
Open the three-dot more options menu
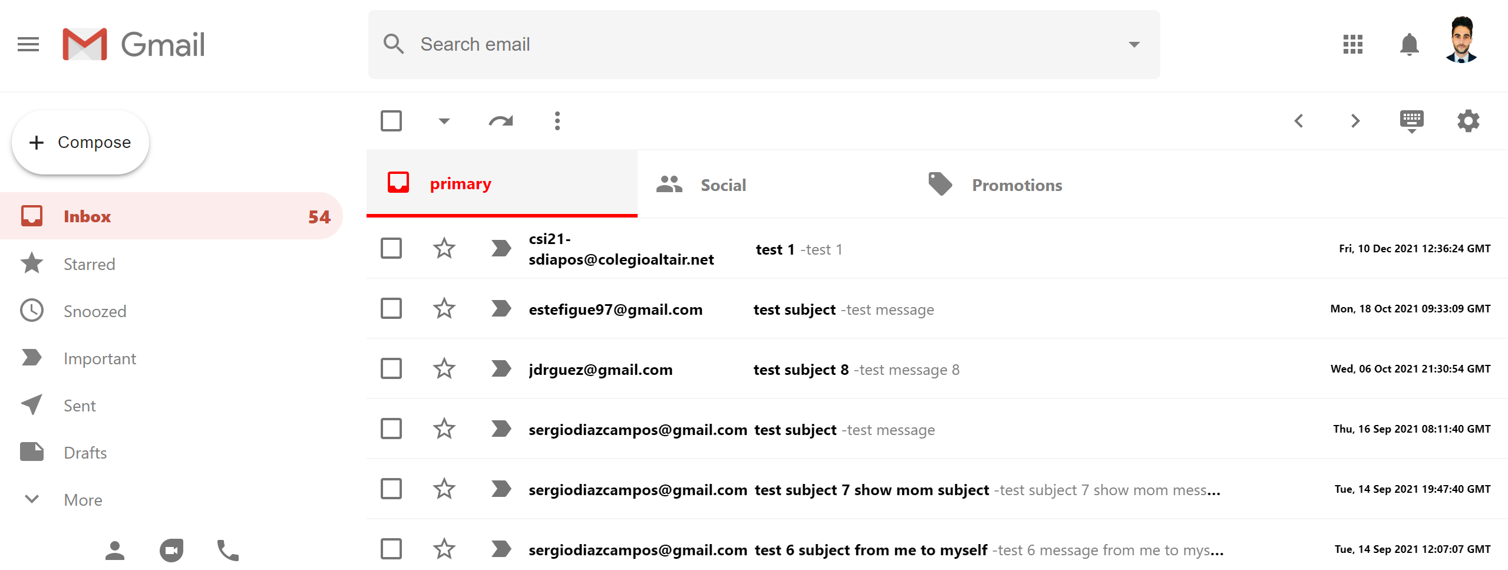tap(557, 121)
